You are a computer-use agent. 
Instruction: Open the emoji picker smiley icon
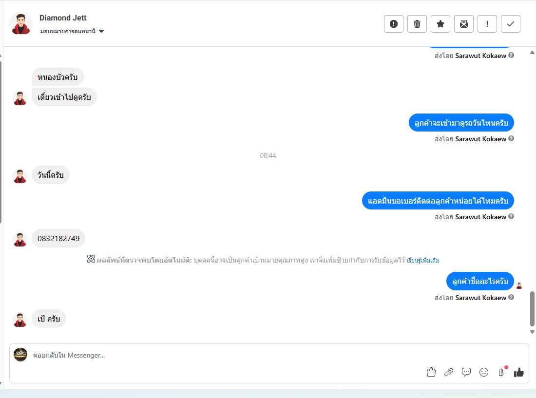tap(484, 372)
